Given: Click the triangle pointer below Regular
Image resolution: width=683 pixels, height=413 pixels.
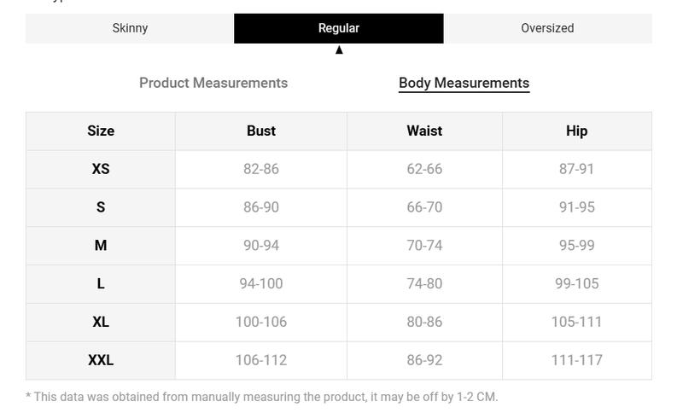Looking at the screenshot, I should point(339,50).
